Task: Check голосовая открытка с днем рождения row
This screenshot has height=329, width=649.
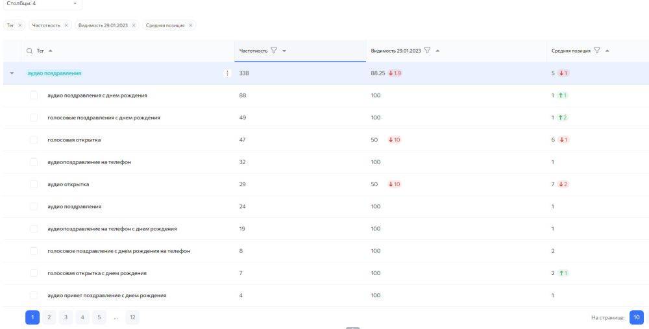Action: tap(34, 273)
